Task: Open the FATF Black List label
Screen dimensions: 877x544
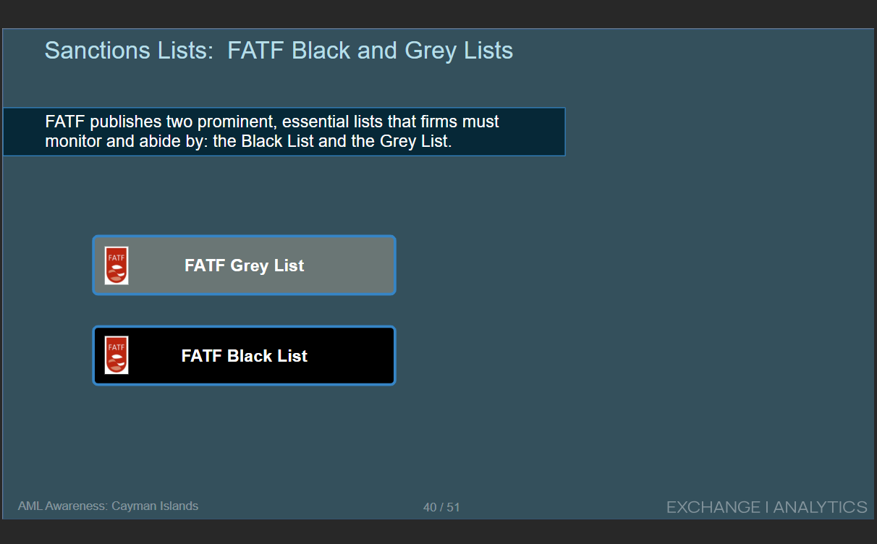Action: click(x=244, y=356)
